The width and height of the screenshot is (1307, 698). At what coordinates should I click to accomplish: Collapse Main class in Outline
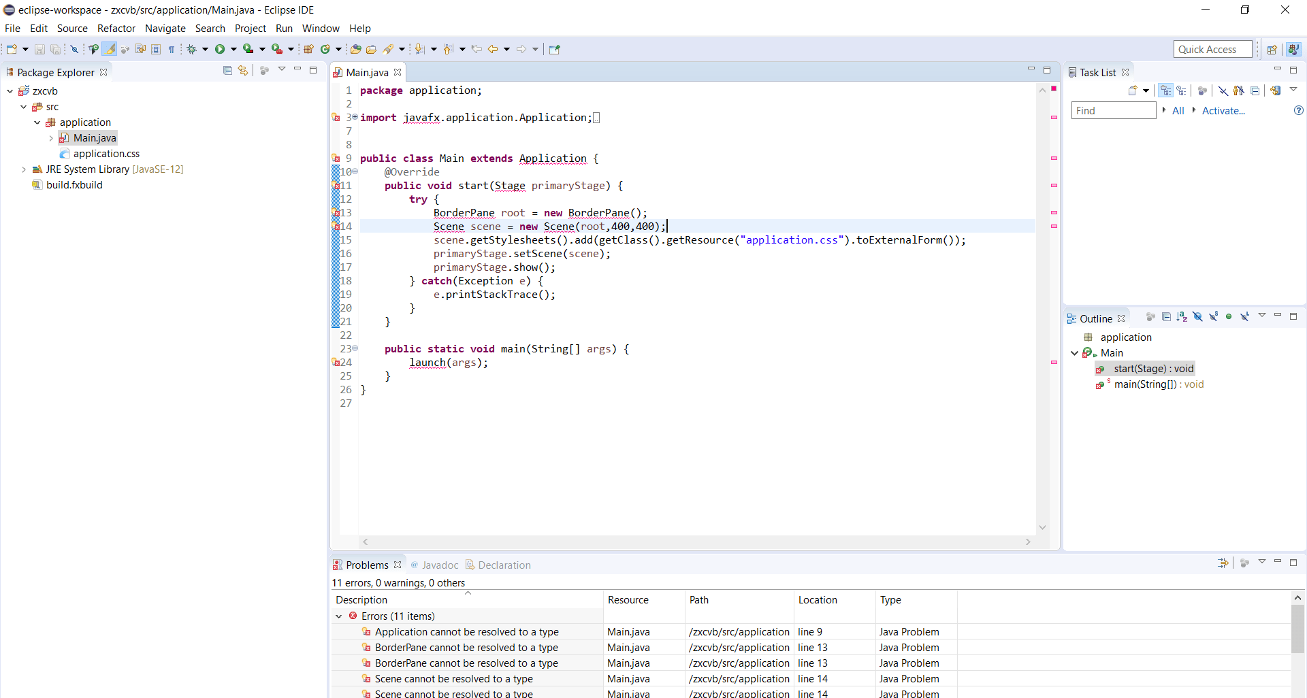pyautogui.click(x=1075, y=353)
